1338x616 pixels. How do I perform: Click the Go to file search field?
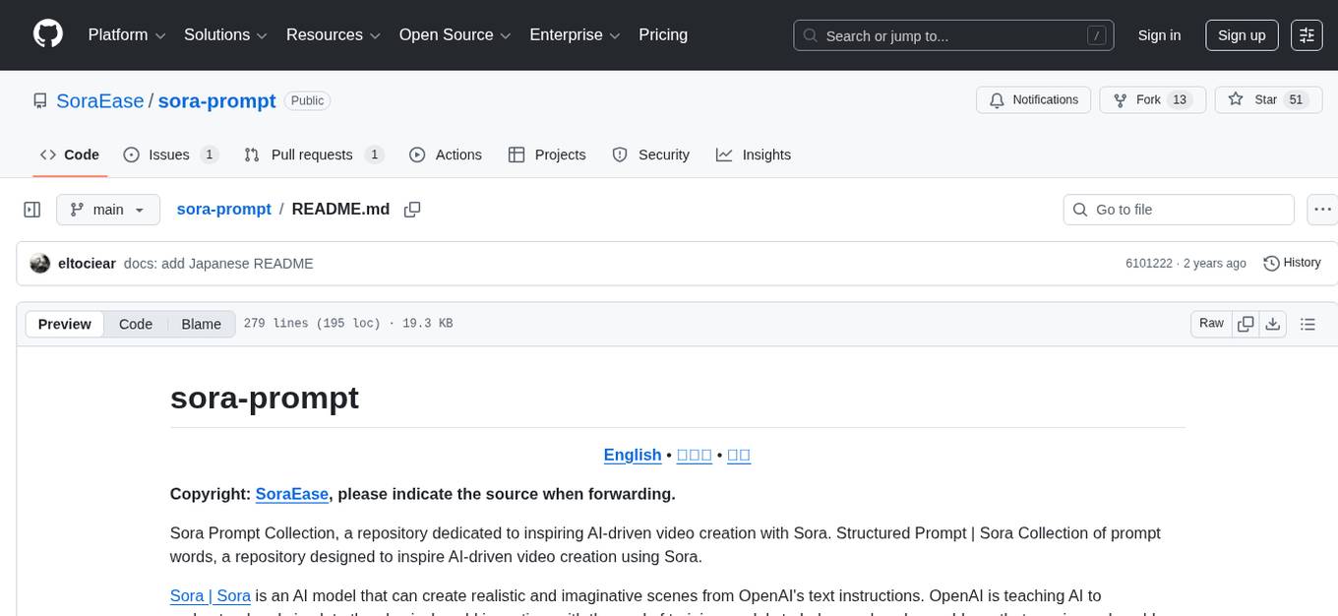pyautogui.click(x=1178, y=209)
